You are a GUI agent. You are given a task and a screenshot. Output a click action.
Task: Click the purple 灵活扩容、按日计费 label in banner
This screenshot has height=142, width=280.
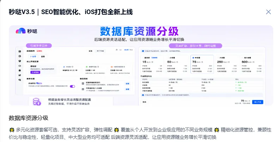tap(195, 46)
